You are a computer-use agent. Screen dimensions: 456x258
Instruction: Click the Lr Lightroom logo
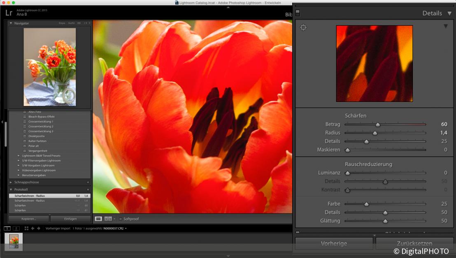click(9, 12)
